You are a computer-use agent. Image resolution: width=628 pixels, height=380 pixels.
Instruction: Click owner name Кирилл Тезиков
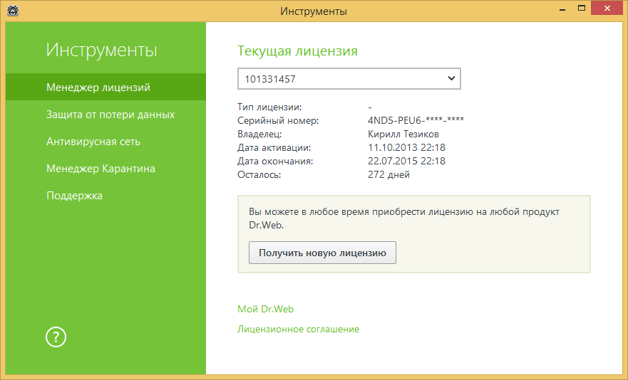pyautogui.click(x=403, y=134)
